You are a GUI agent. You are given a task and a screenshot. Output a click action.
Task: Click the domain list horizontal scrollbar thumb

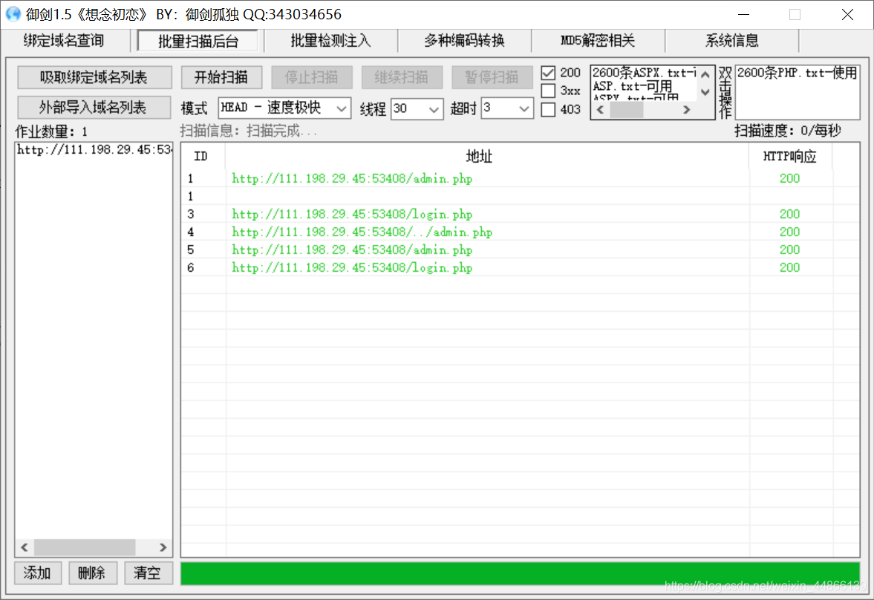click(x=85, y=547)
